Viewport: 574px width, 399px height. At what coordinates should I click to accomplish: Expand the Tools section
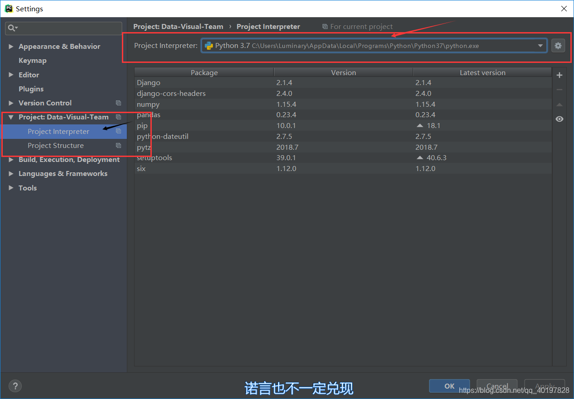click(11, 188)
